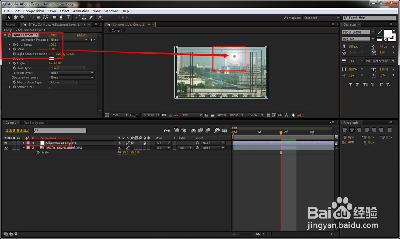
Task: Click About for Light Factory EZ
Action: [82, 35]
